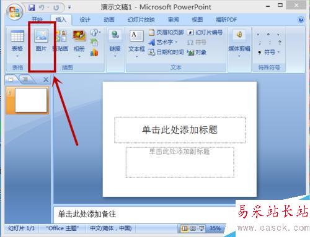This screenshot has height=237, width=310.
Task: Minimize the PowerPoint window
Action: (268, 7)
